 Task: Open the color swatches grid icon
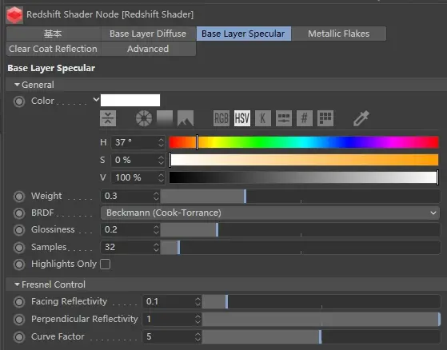(325, 118)
